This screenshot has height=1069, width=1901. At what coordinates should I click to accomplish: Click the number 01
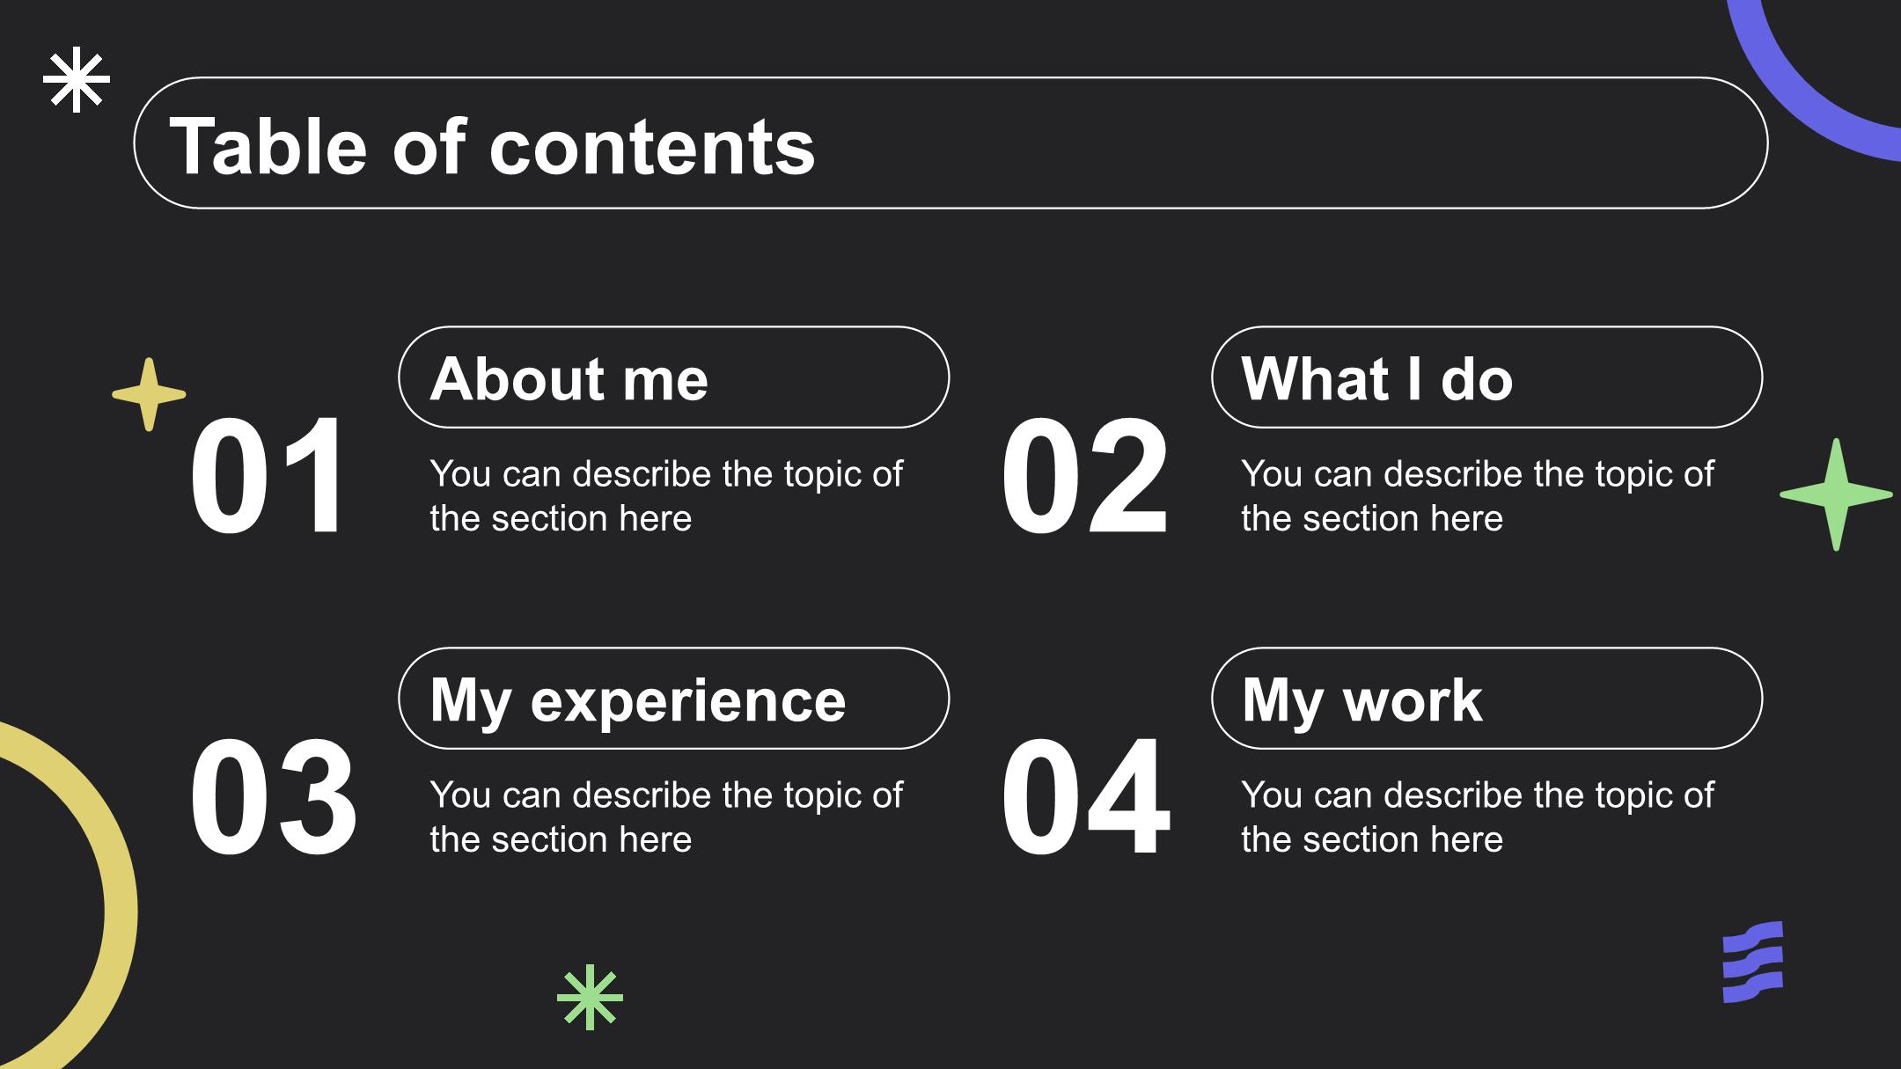tap(268, 476)
